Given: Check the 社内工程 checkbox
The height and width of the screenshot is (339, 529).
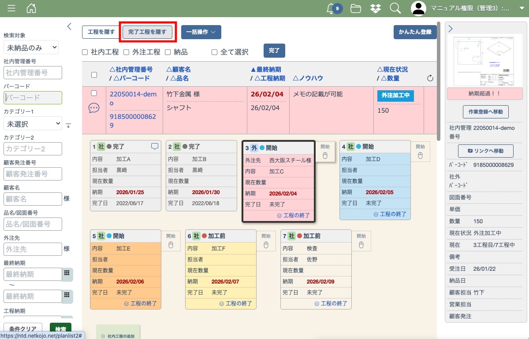Looking at the screenshot, I should (x=85, y=52).
